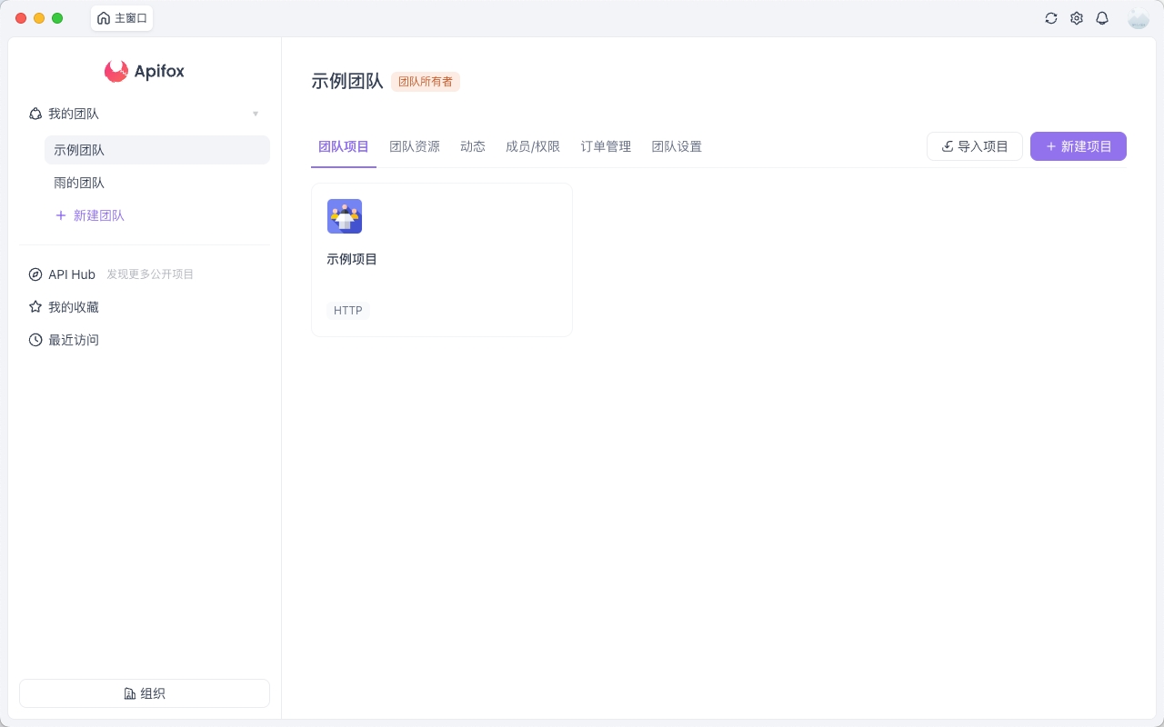1164x727 pixels.
Task: Switch to the 成员/权限 tab
Action: click(533, 146)
